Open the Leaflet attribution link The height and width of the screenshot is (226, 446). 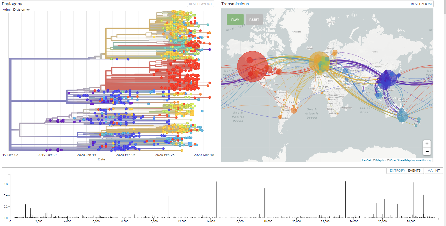point(366,160)
